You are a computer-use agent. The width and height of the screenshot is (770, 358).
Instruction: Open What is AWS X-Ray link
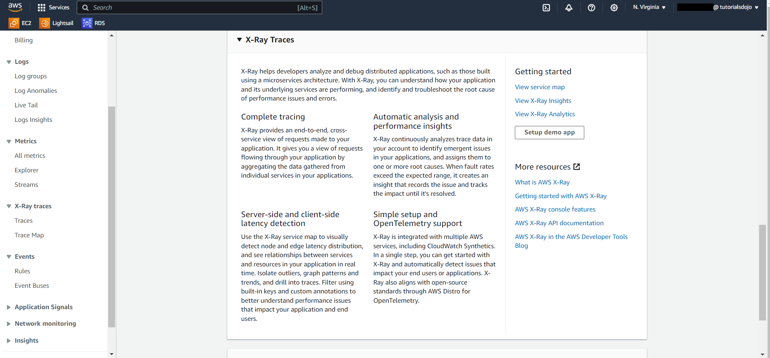[x=542, y=182]
